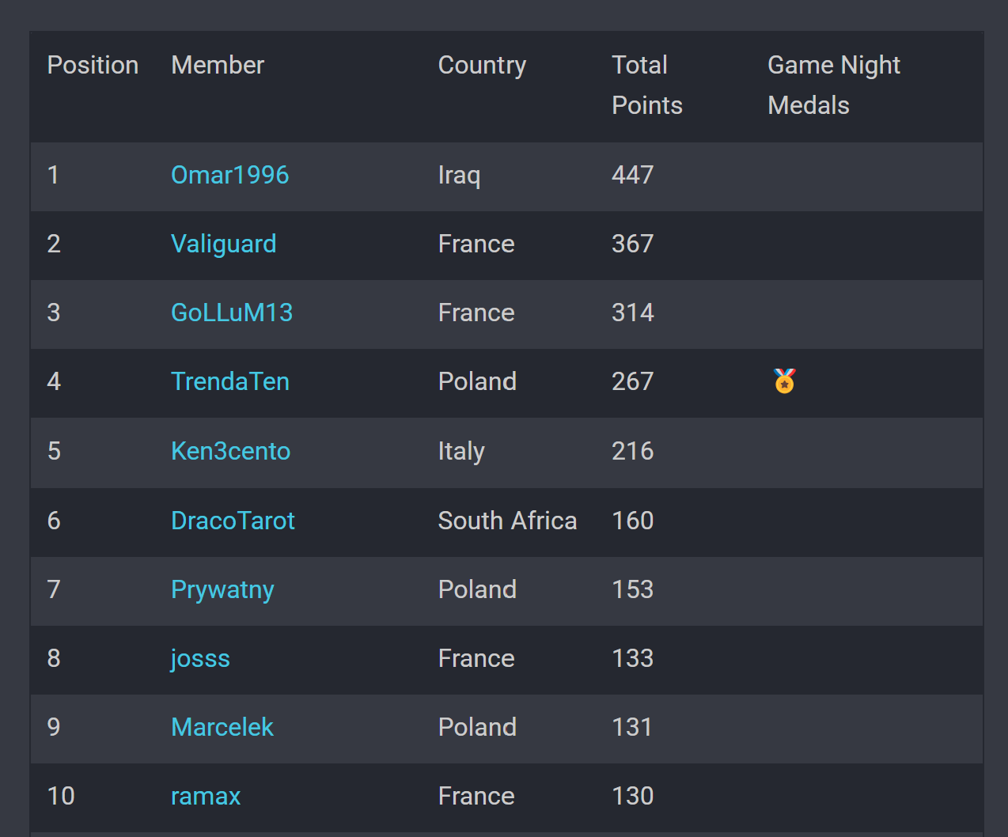Viewport: 1008px width, 837px height.
Task: Click the Country column header
Action: (x=482, y=65)
